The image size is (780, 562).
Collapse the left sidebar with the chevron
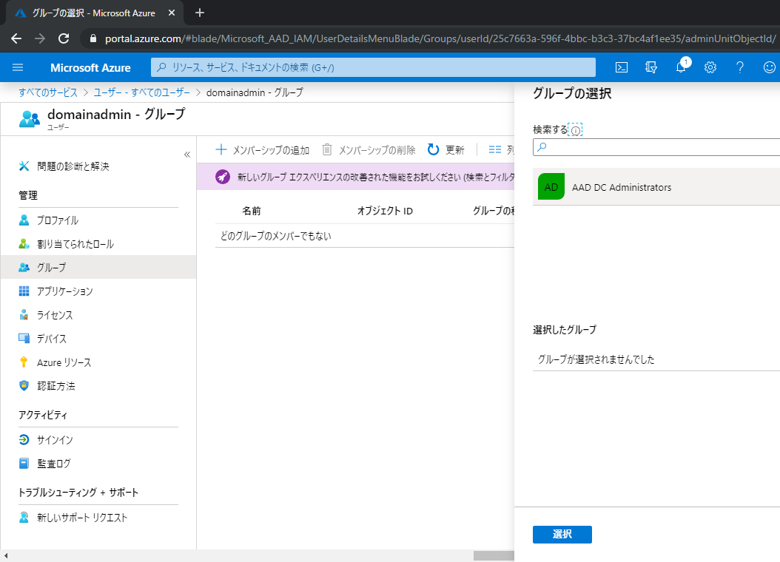pos(187,155)
